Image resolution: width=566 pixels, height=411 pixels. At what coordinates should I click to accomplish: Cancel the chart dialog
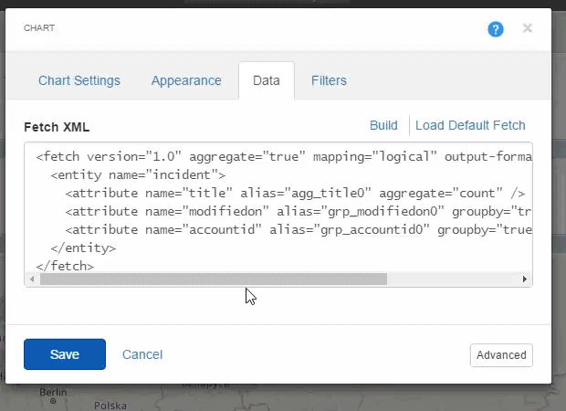[142, 354]
